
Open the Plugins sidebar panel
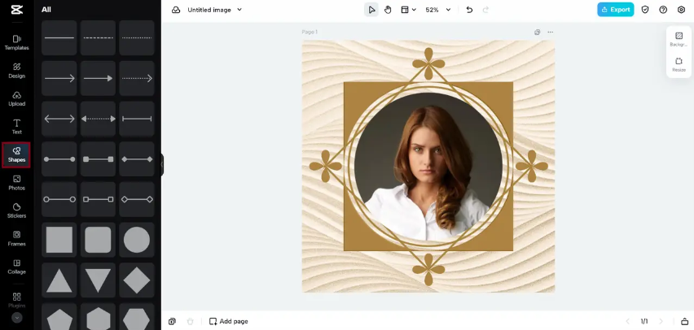pyautogui.click(x=17, y=300)
